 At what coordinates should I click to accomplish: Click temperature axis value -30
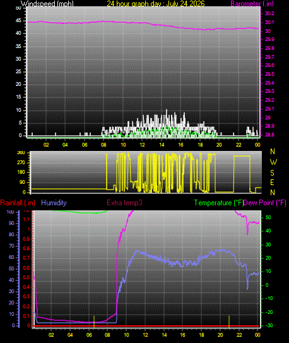coord(269,325)
